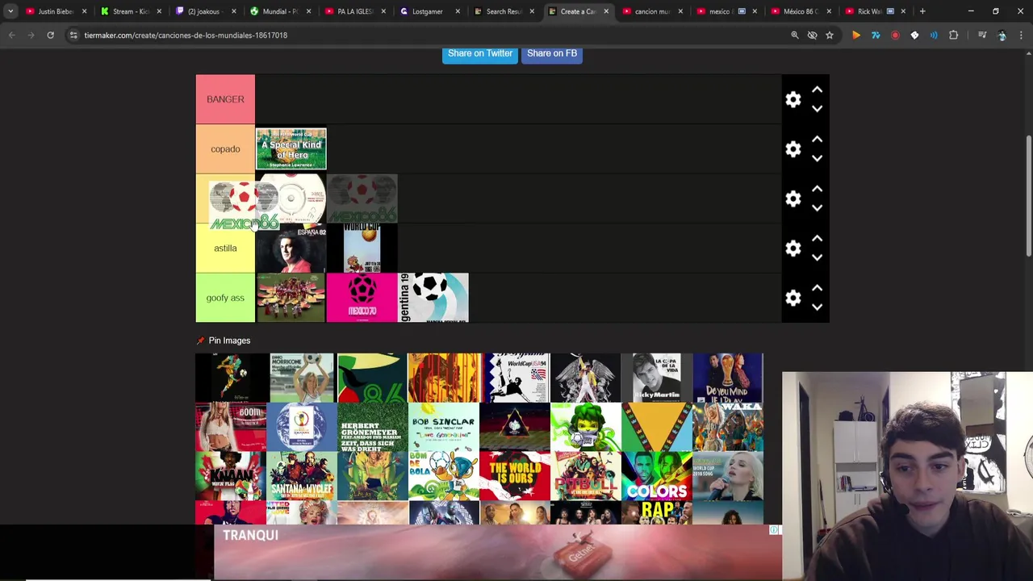Switch to Rick Wakeman tab
1033x581 pixels.
click(876, 11)
